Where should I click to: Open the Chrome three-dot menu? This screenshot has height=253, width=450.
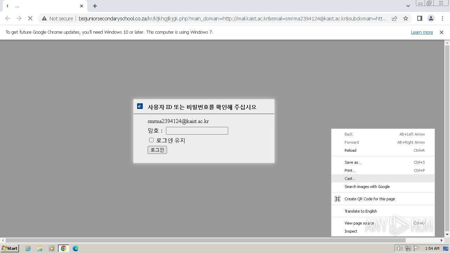pyautogui.click(x=442, y=18)
